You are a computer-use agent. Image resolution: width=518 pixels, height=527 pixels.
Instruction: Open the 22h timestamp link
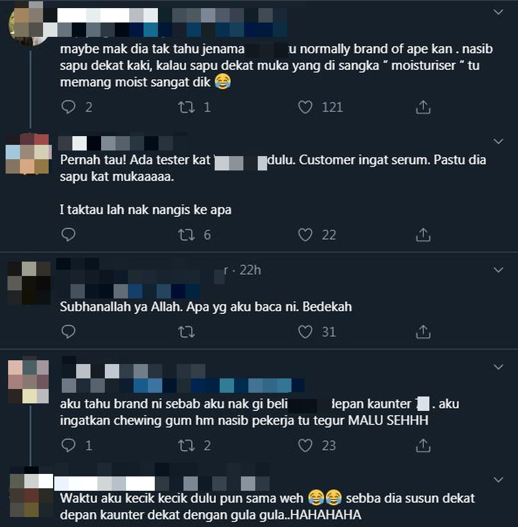pos(250,270)
